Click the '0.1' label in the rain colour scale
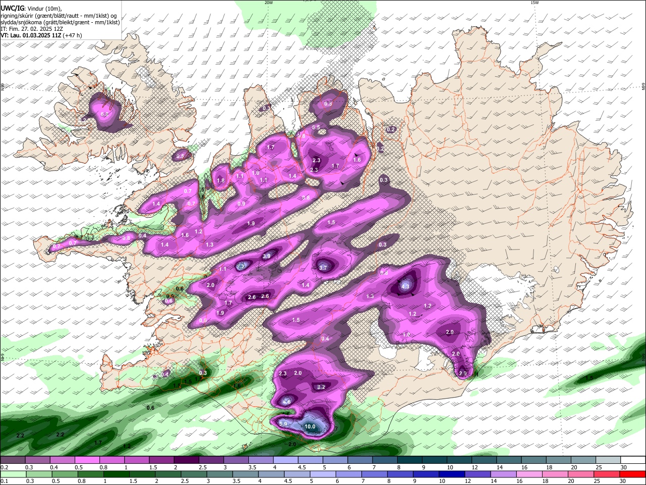This screenshot has height=485, width=646. point(4,482)
